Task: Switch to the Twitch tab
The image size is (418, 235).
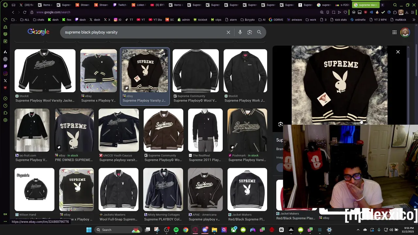Action: click(120, 5)
